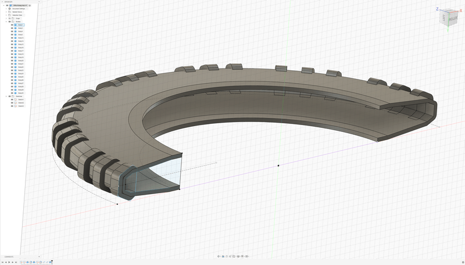
Task: Collapse the root component tree node
Action: pos(3,5)
